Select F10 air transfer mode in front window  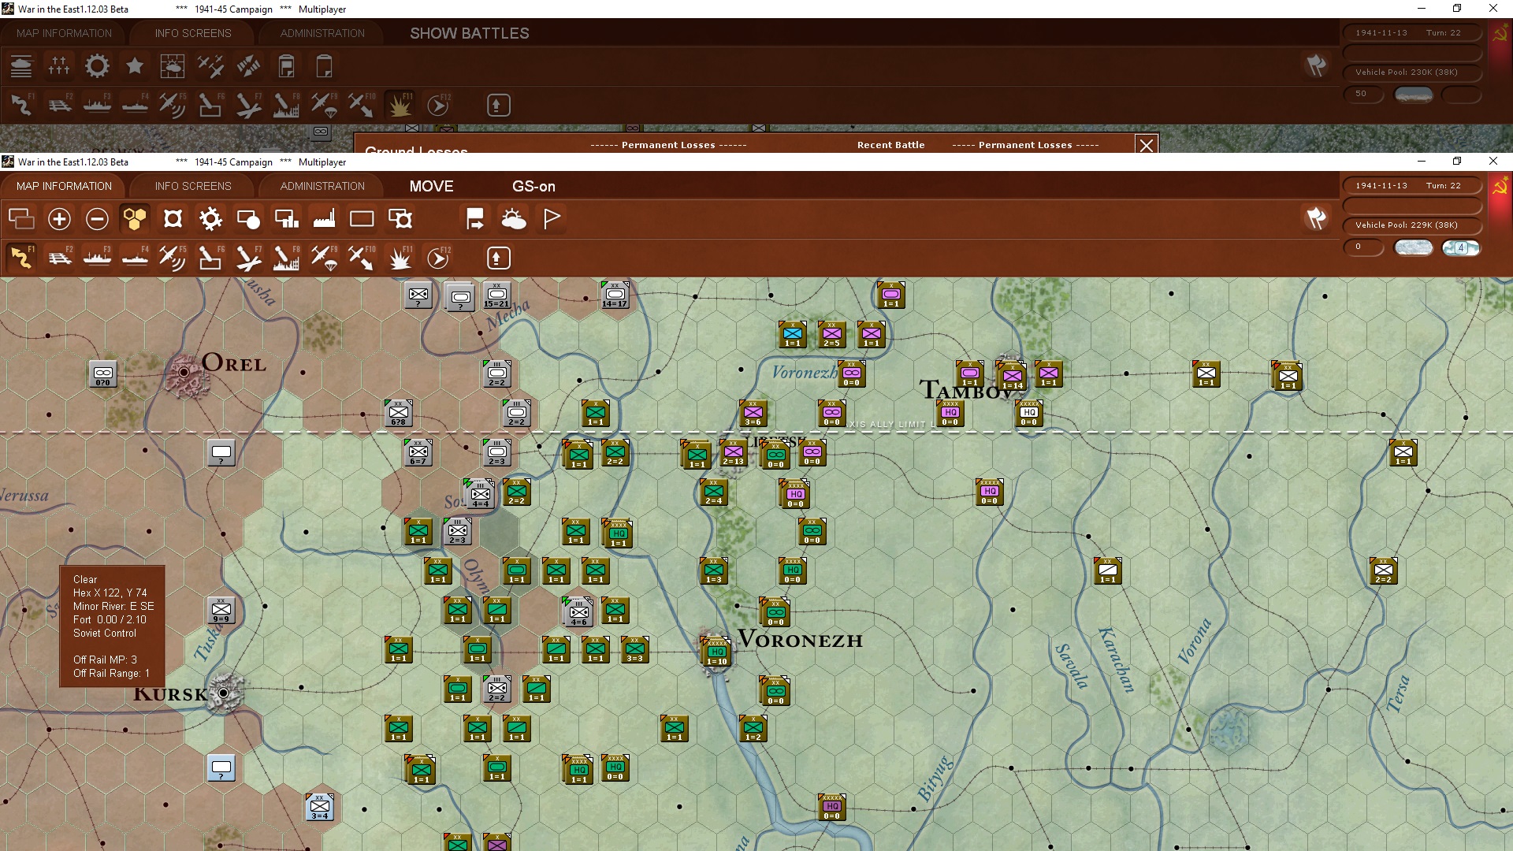(x=362, y=258)
